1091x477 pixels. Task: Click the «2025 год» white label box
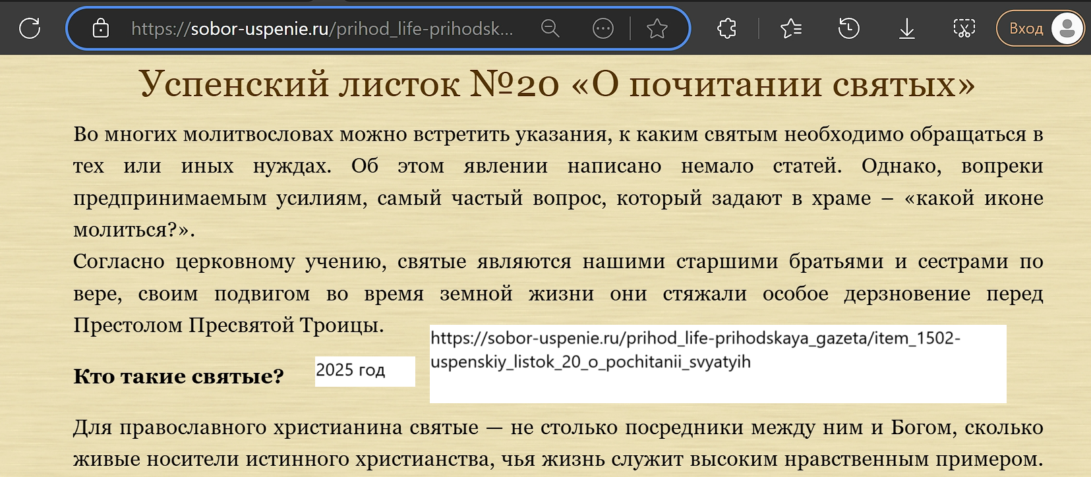tap(365, 371)
